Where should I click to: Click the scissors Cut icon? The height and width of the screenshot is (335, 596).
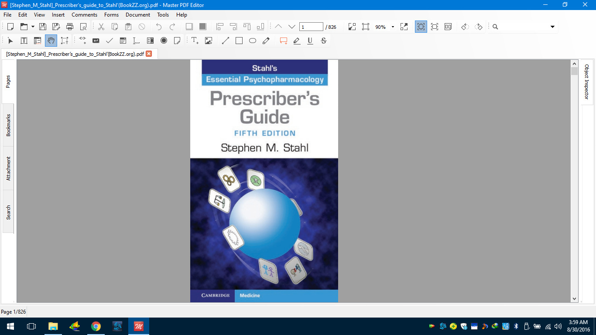pos(101,27)
